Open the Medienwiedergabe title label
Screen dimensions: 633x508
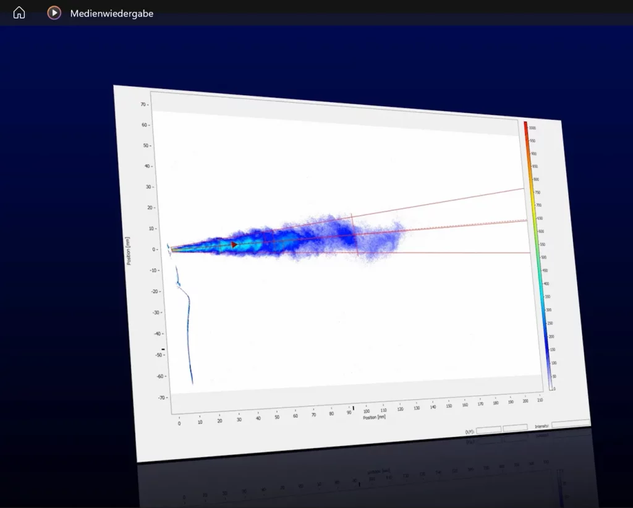[111, 13]
